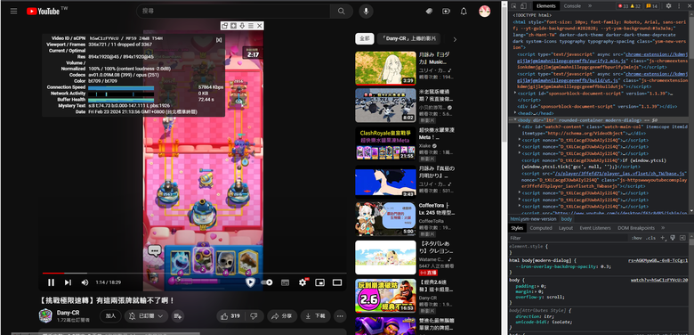Open the more actions three-dot menu below video
This screenshot has height=335, width=694.
340,316
